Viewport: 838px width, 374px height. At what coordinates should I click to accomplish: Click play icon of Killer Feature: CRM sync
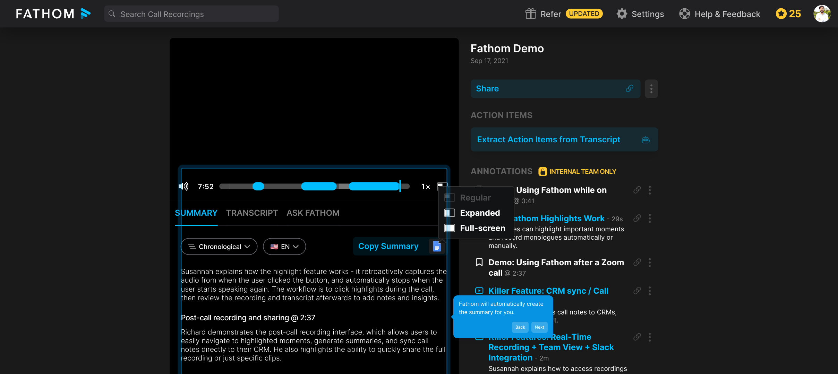pyautogui.click(x=479, y=291)
